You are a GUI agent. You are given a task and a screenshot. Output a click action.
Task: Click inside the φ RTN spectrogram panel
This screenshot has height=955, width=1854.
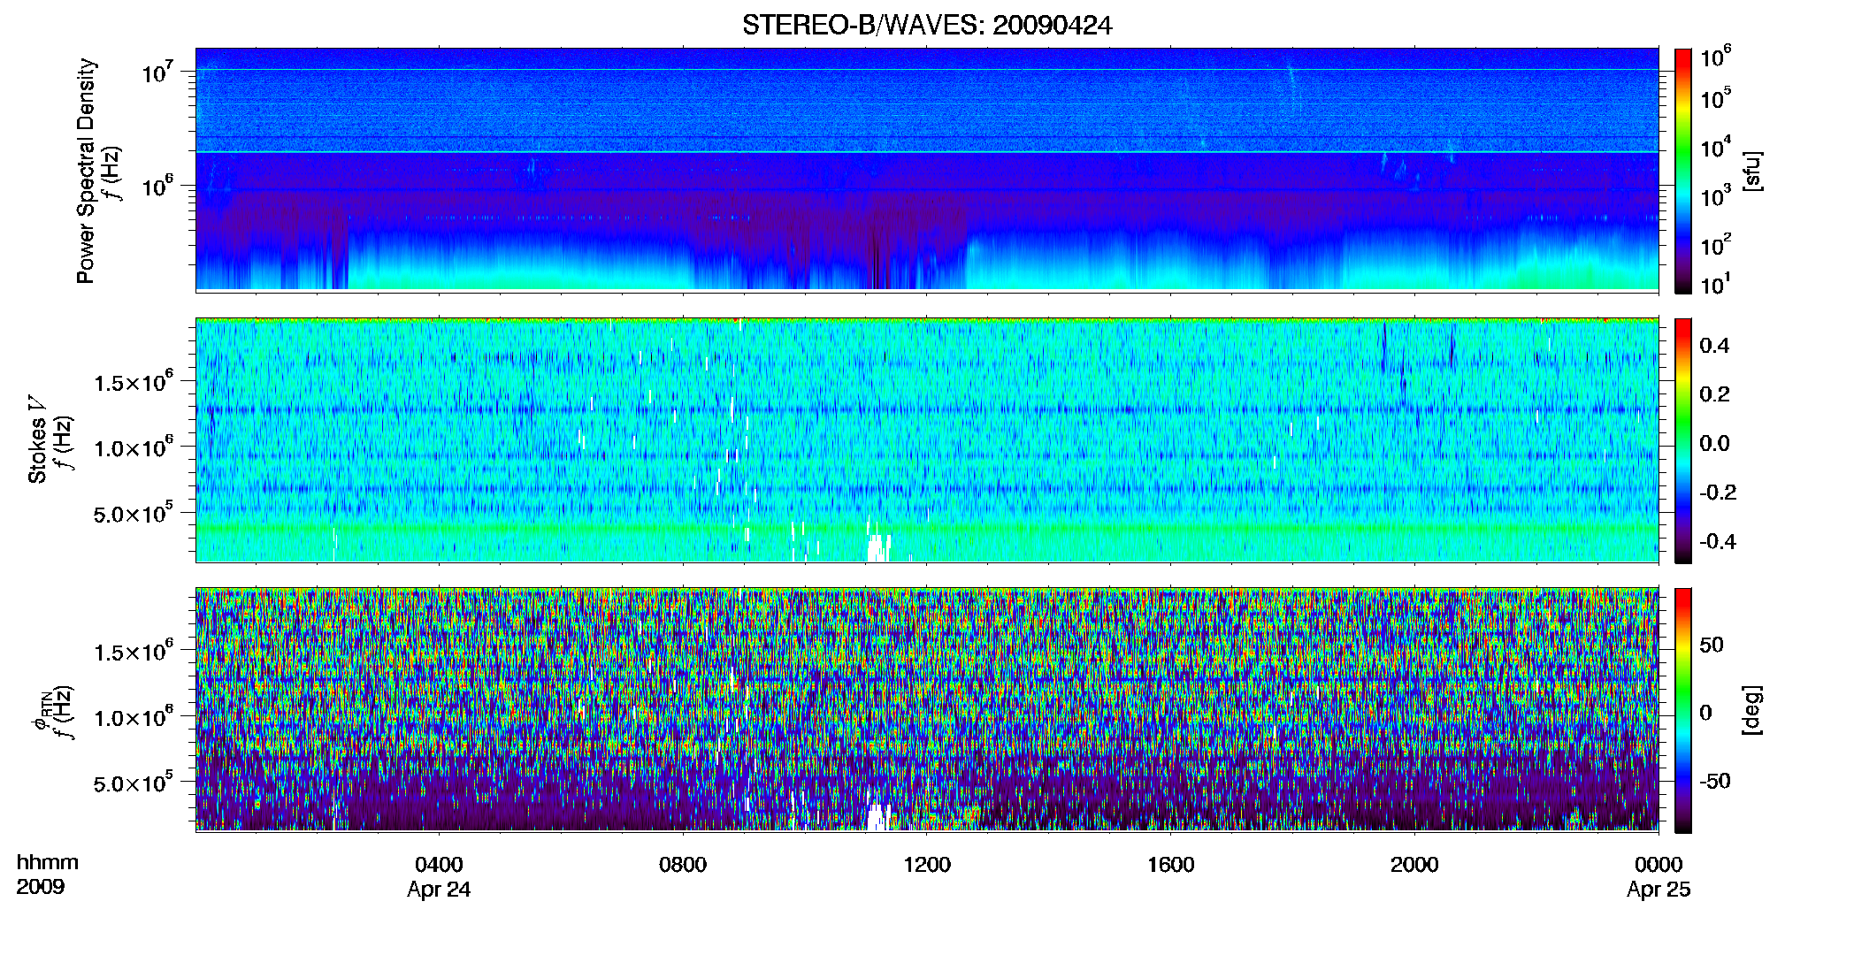tap(927, 710)
